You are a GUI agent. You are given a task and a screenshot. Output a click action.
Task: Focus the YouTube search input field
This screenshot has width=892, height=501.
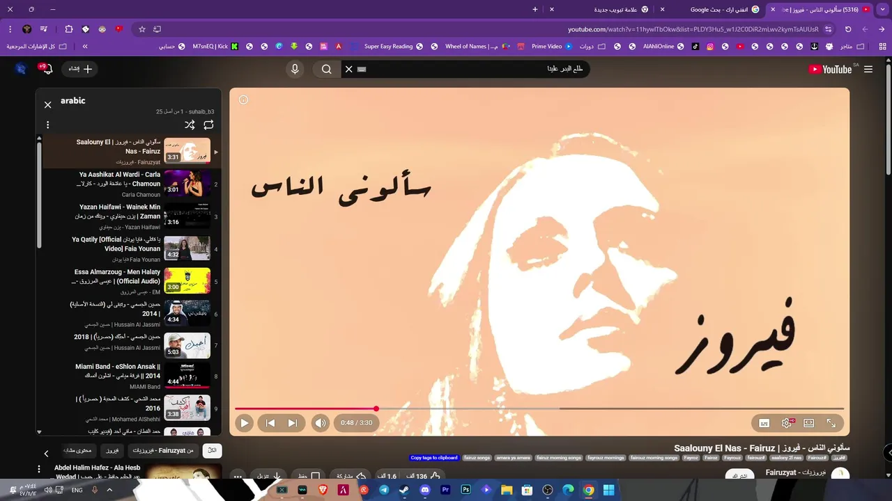pyautogui.click(x=474, y=69)
